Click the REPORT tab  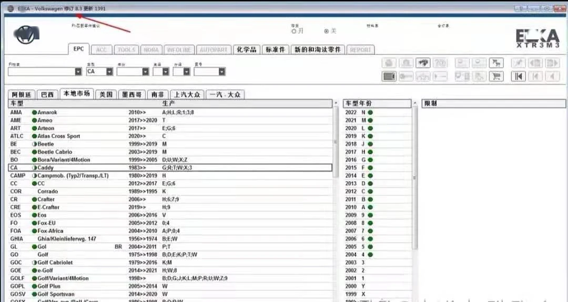tap(360, 49)
